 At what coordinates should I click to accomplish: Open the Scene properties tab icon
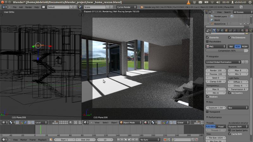click(x=218, y=30)
